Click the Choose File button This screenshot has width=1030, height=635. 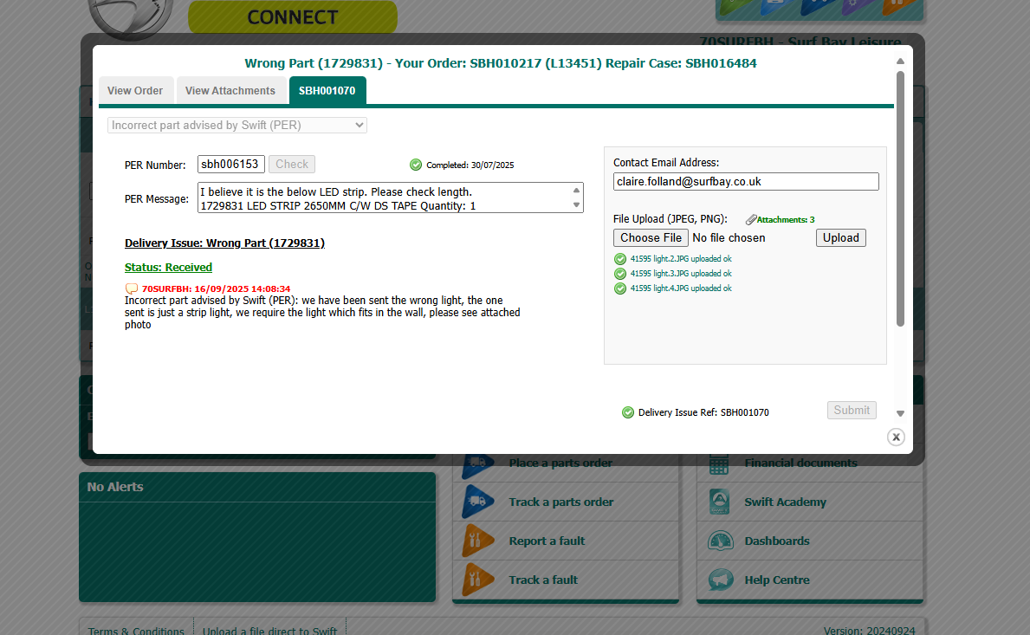[x=651, y=238]
